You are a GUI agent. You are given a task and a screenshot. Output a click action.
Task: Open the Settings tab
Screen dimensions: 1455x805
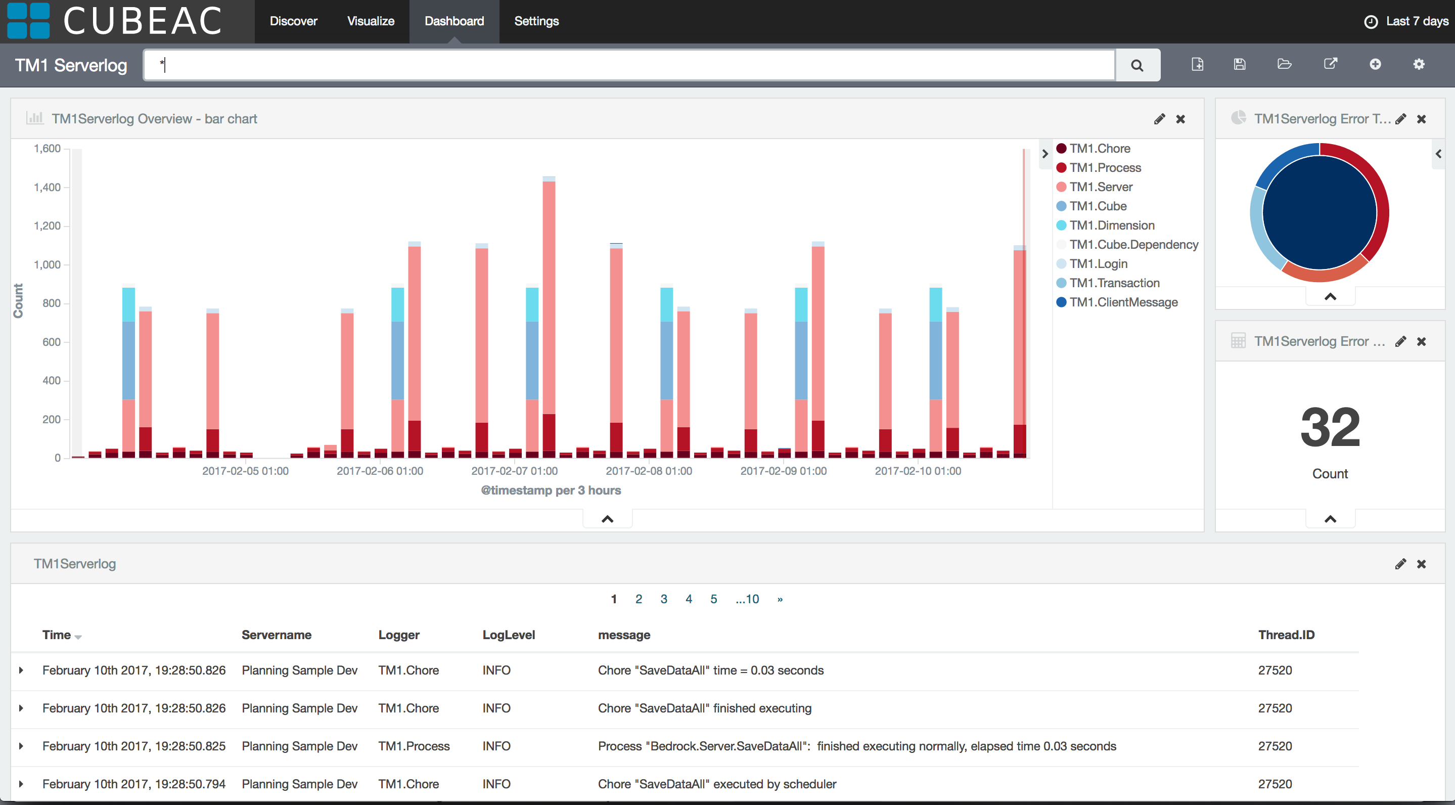coord(536,21)
